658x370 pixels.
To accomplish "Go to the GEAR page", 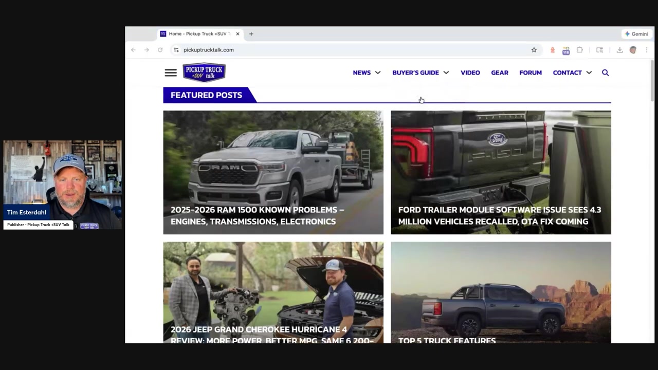I will click(x=499, y=72).
